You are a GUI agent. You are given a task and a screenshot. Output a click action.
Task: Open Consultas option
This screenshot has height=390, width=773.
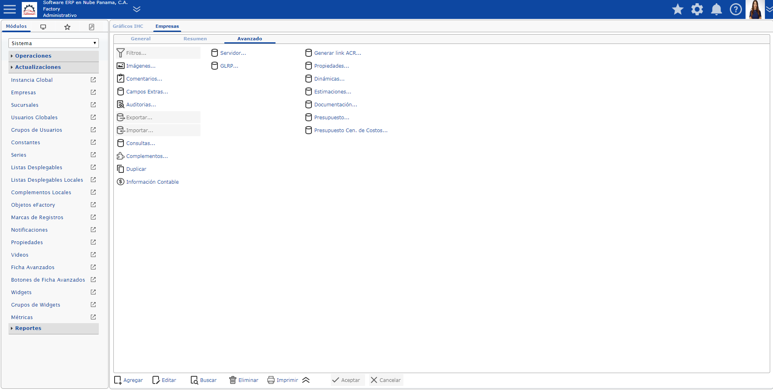tap(136, 143)
